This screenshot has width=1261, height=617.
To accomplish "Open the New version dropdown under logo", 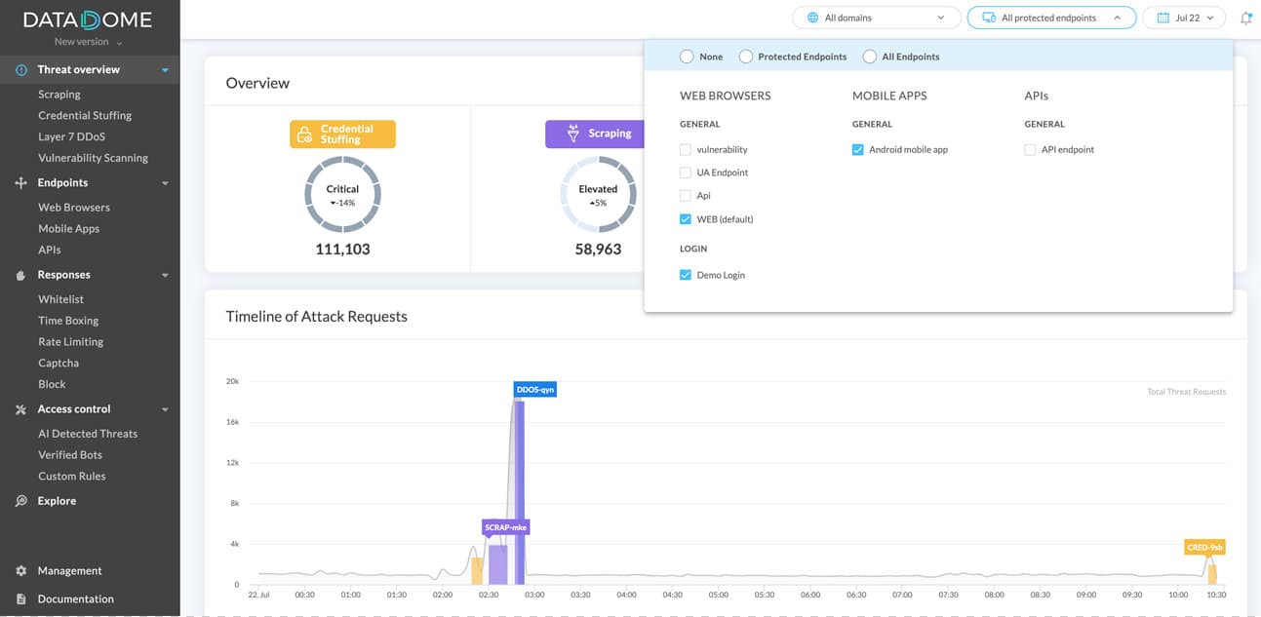I will 88,42.
